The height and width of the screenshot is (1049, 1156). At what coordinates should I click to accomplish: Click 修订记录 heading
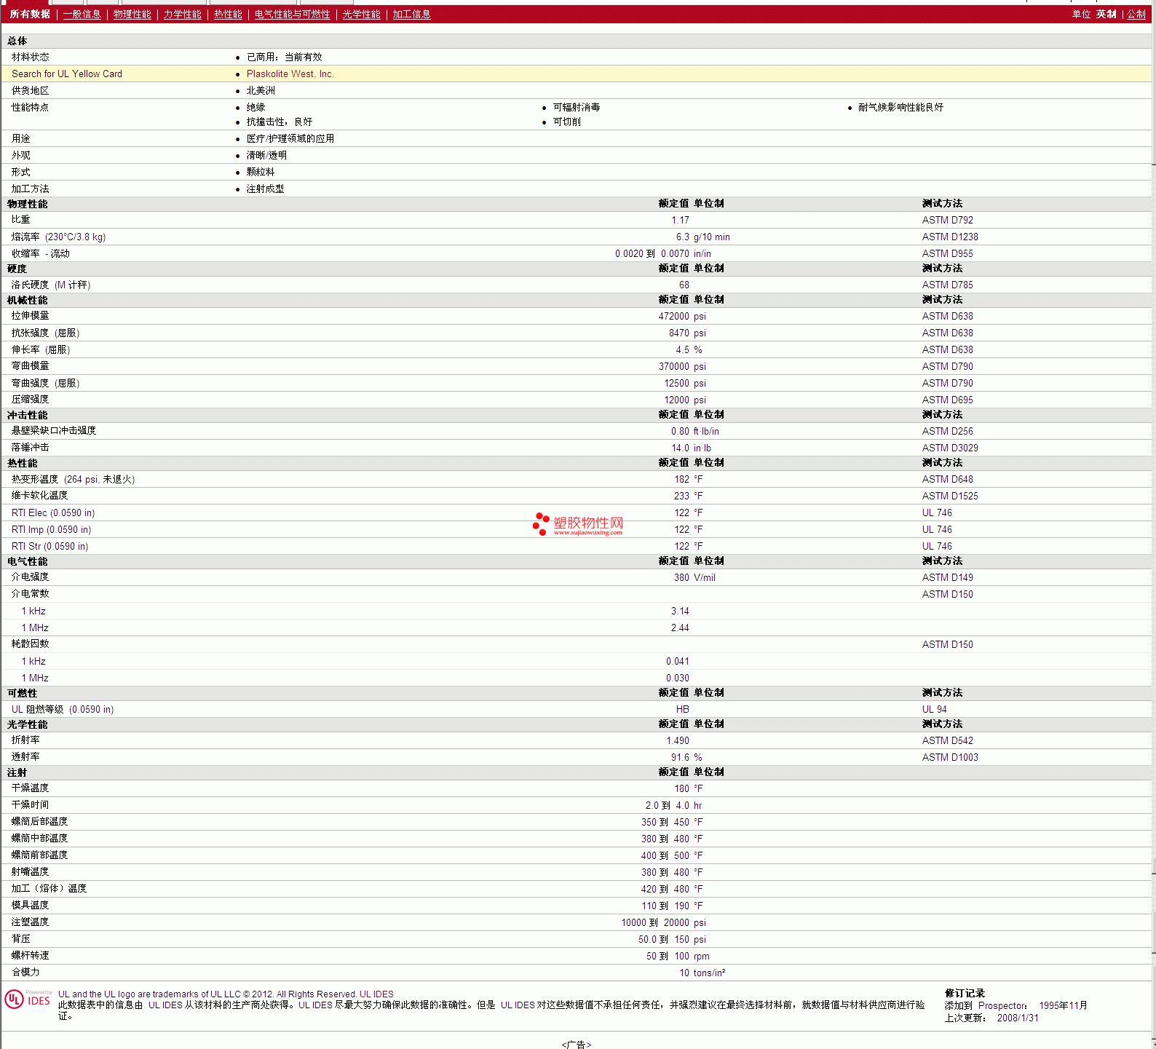pyautogui.click(x=965, y=993)
